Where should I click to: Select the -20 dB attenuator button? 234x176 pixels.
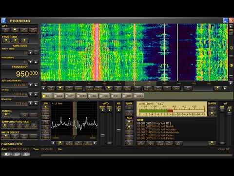click(x=24, y=30)
